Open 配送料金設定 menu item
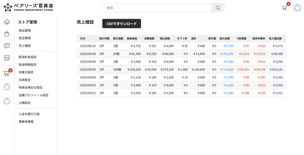This screenshot has width=304, height=155. [x=28, y=57]
